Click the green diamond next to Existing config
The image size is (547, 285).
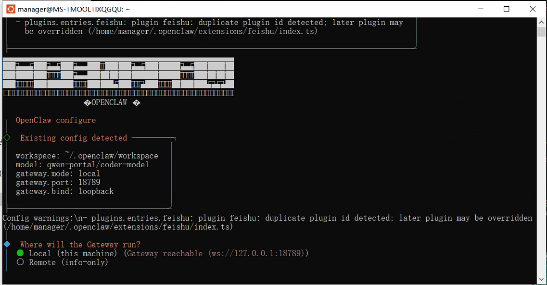(x=7, y=137)
